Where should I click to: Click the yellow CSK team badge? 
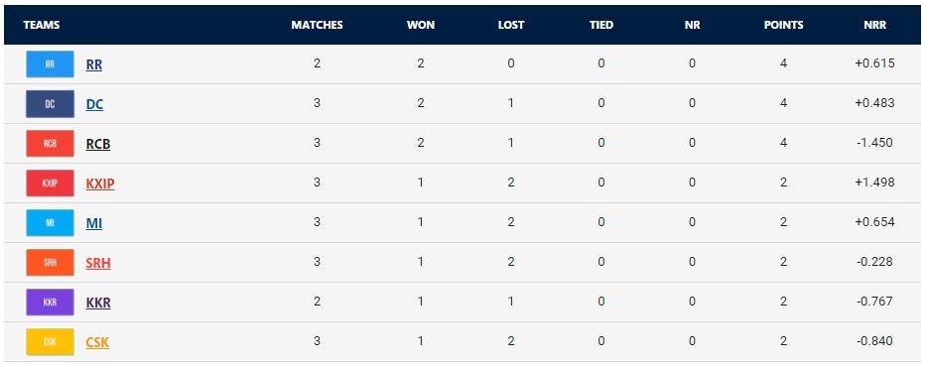[x=50, y=342]
